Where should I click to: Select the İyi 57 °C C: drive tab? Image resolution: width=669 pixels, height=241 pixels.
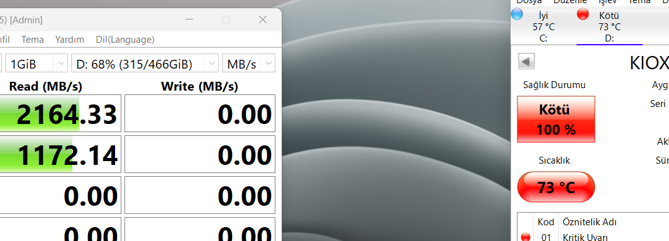pyautogui.click(x=543, y=26)
